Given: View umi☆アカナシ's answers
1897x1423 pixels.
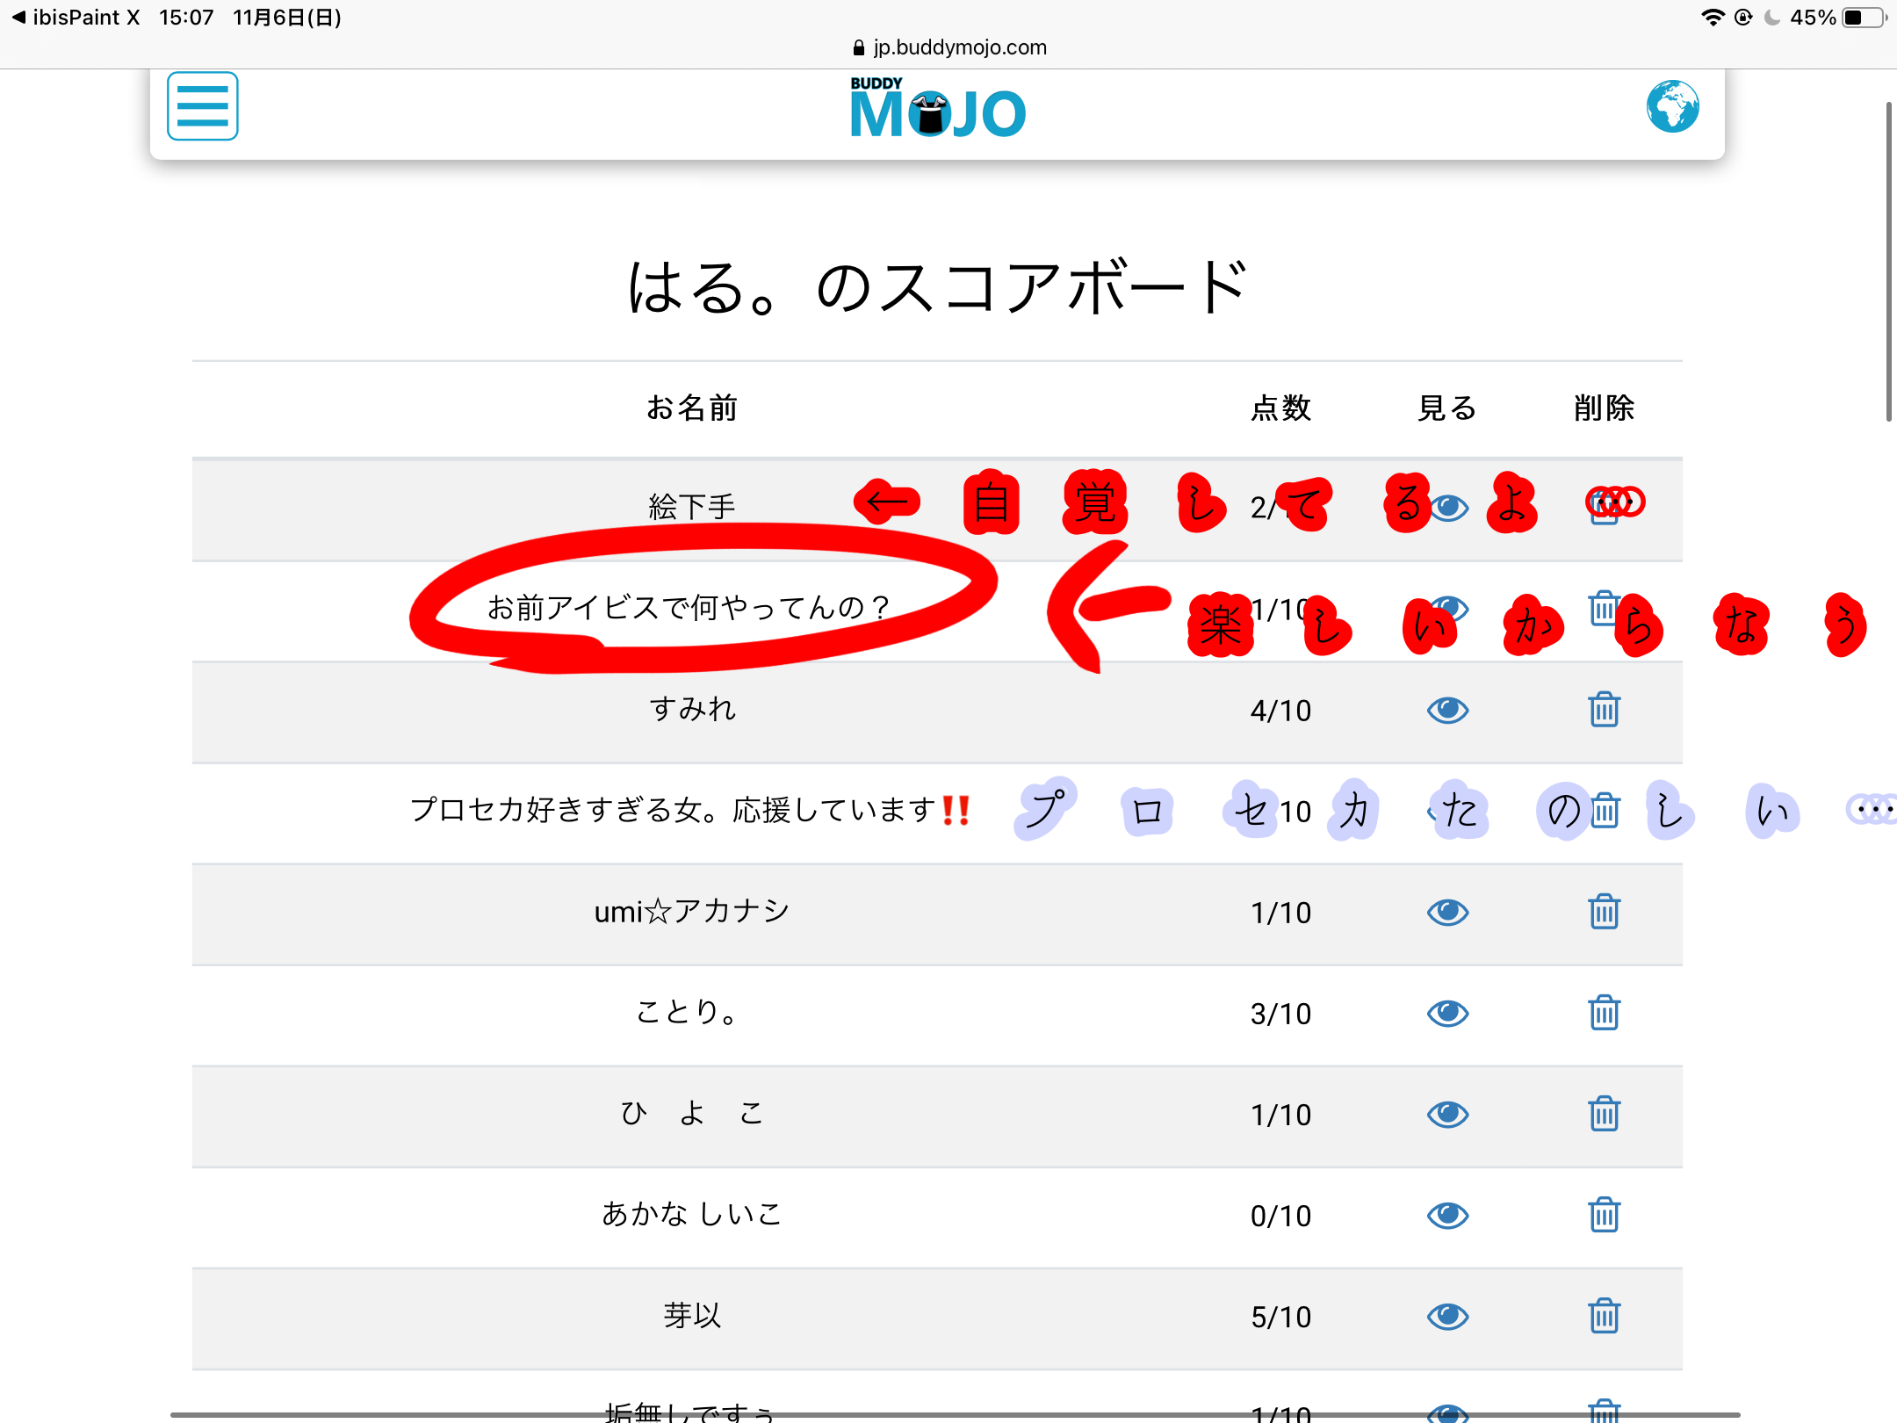Looking at the screenshot, I should point(1447,912).
